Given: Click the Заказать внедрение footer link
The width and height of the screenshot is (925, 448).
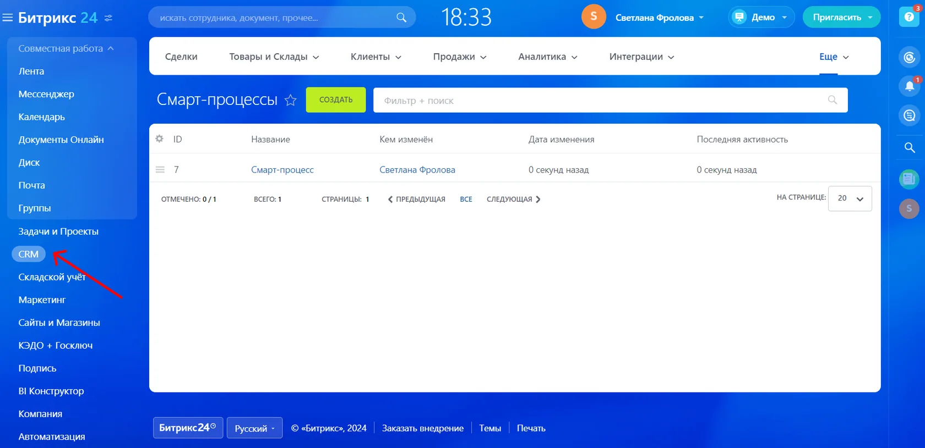Looking at the screenshot, I should [423, 428].
